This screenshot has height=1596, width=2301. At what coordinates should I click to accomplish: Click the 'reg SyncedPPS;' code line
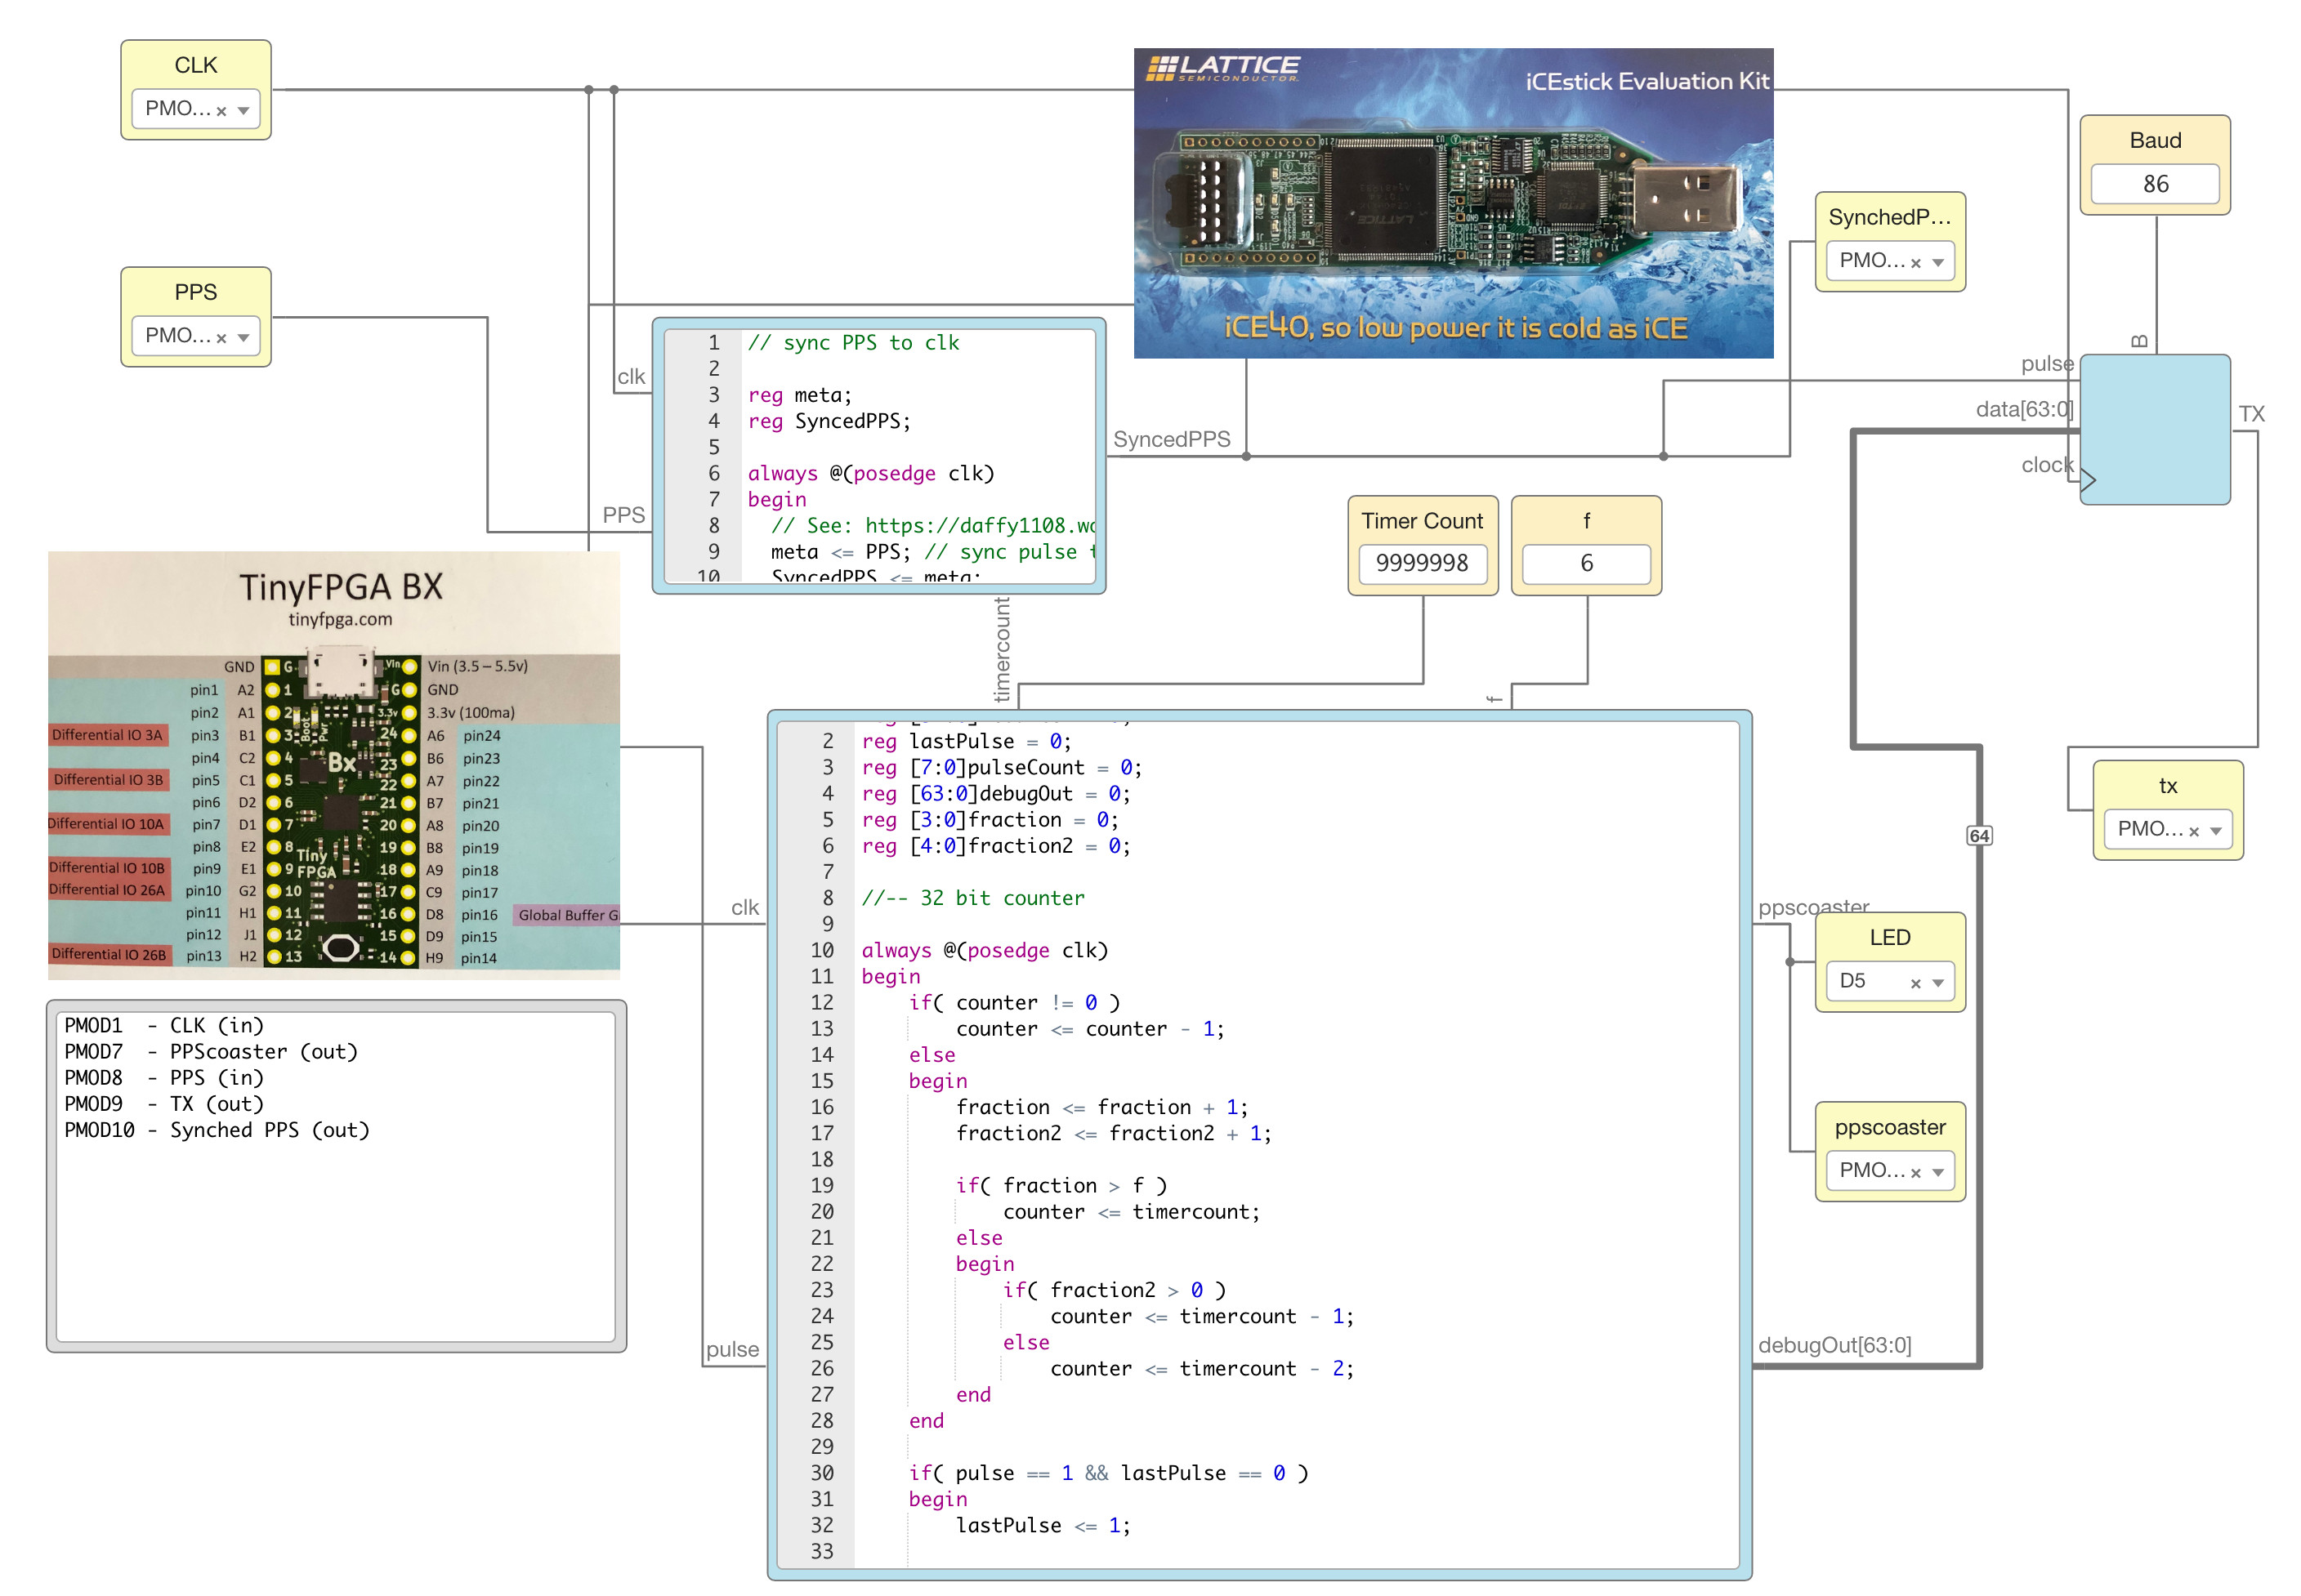point(829,421)
